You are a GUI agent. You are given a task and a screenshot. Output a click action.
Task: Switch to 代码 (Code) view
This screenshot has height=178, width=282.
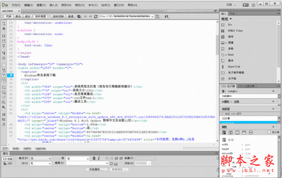coord(8,16)
